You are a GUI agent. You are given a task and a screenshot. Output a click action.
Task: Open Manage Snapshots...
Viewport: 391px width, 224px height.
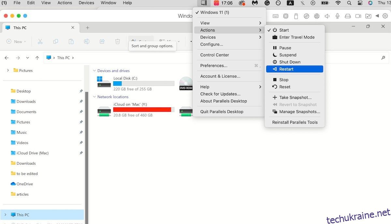[295, 112]
